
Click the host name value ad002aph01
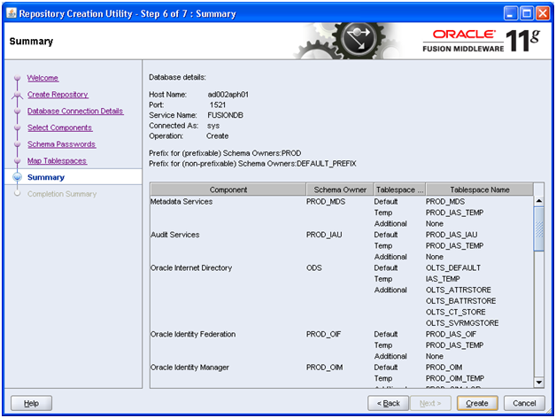tap(228, 95)
